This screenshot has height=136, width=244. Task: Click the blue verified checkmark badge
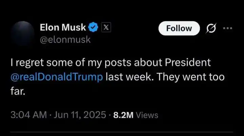click(94, 27)
